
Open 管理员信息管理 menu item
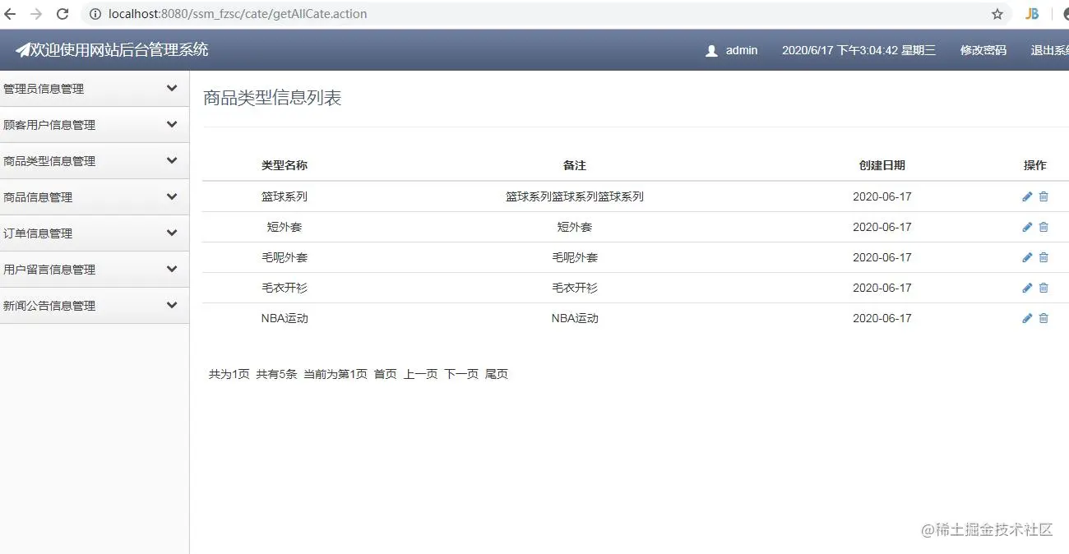click(x=95, y=89)
